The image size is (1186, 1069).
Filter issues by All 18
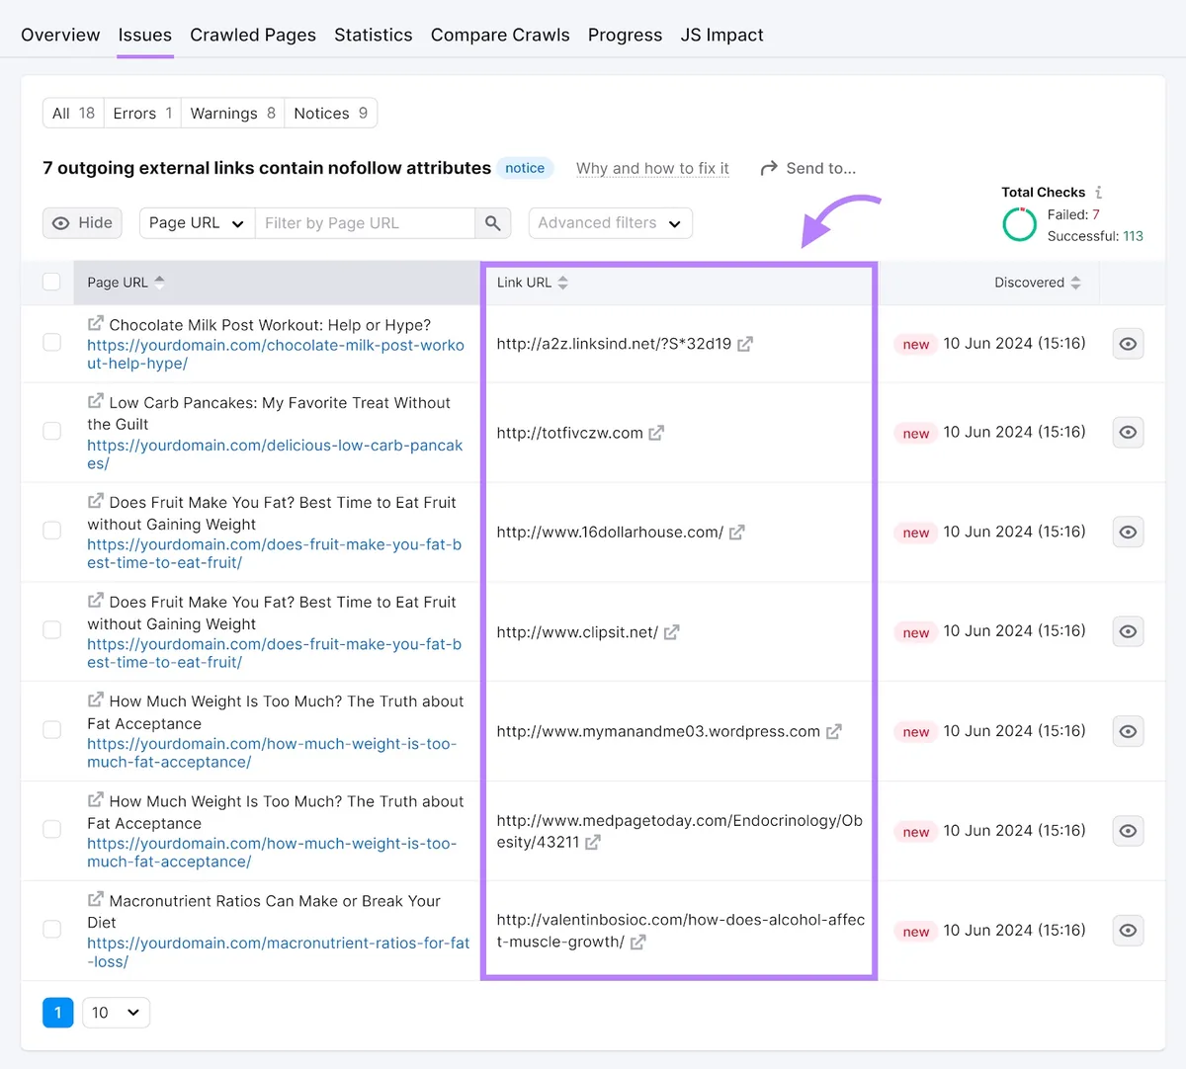pos(73,114)
